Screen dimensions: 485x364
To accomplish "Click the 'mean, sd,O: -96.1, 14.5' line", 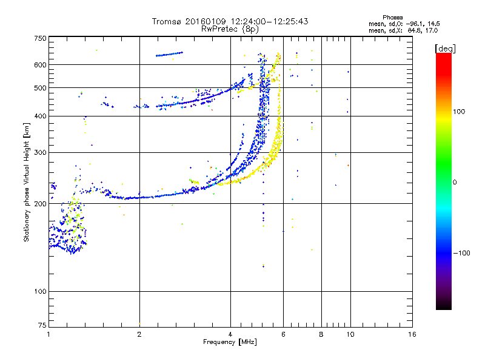I will coord(404,24).
